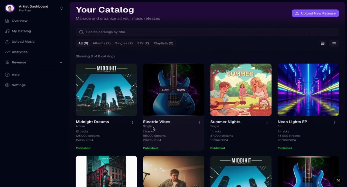Viewport: 347px width, 187px height.
Task: Open options menu for Summer Nights
Action: tap(267, 123)
